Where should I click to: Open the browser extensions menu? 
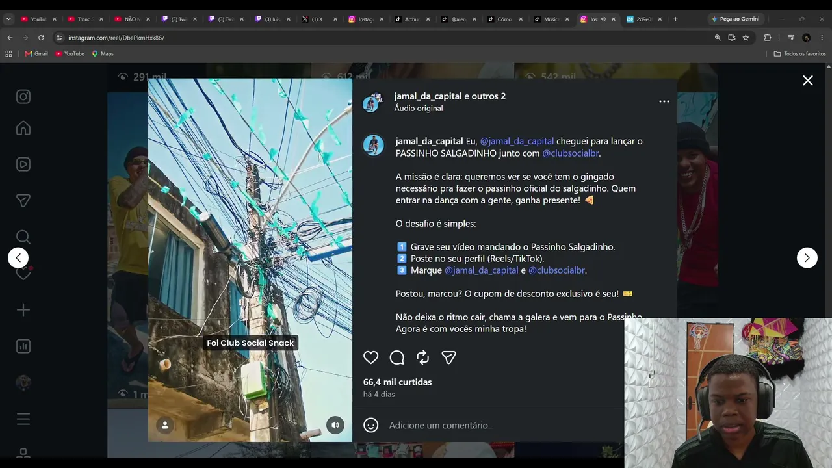coord(768,38)
